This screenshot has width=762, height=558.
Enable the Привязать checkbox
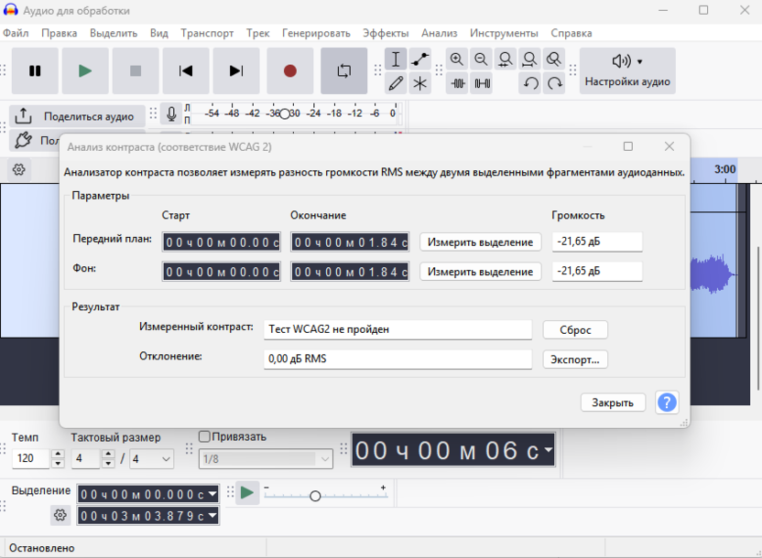pos(203,436)
